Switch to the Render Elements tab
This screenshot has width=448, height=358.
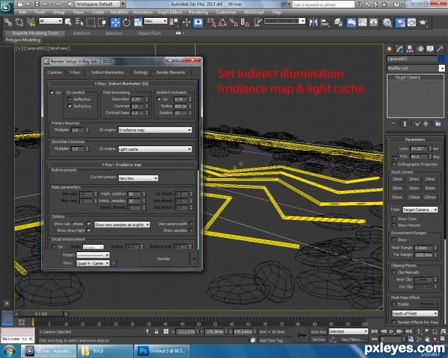(x=170, y=72)
